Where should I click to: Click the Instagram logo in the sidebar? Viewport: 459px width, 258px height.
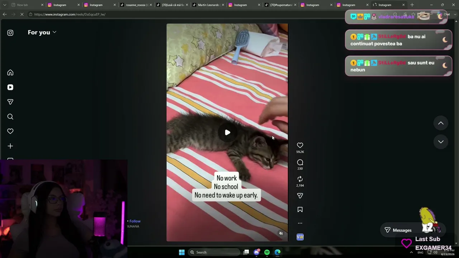coord(10,33)
